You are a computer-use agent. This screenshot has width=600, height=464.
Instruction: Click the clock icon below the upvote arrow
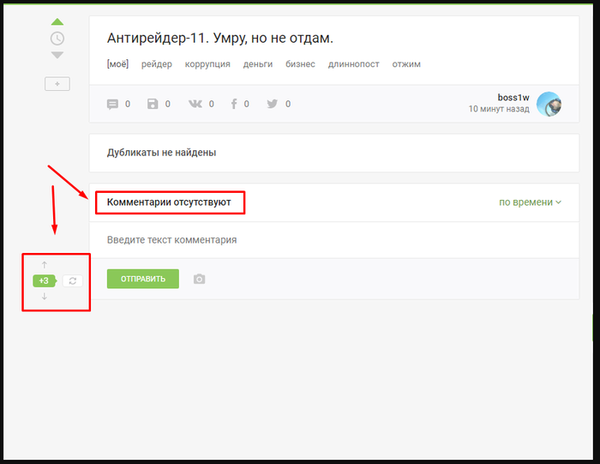coord(57,39)
